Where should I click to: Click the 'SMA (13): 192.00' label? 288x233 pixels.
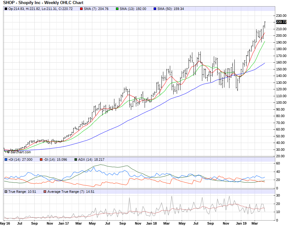[133, 9]
